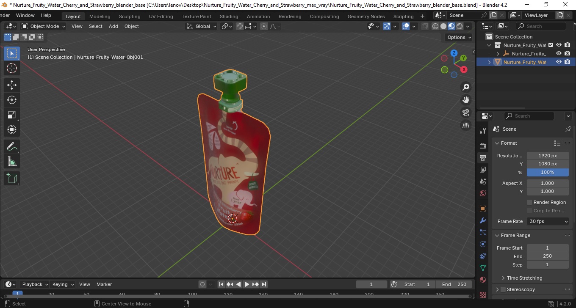Select the Rotate tool
Viewport: 576px width, 308px height.
[x=12, y=100]
